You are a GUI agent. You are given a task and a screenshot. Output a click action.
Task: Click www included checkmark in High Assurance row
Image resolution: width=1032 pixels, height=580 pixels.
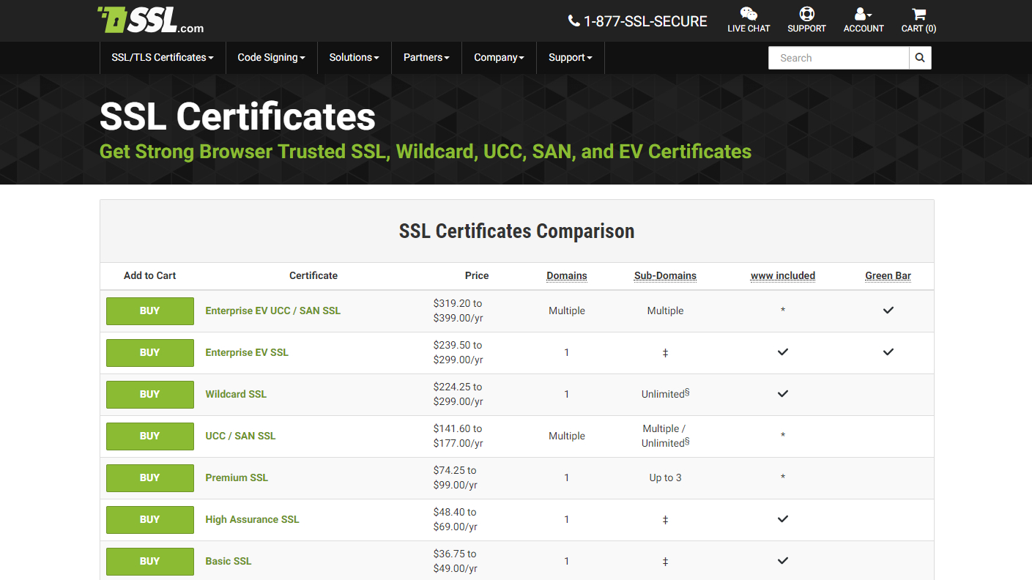[x=783, y=519]
